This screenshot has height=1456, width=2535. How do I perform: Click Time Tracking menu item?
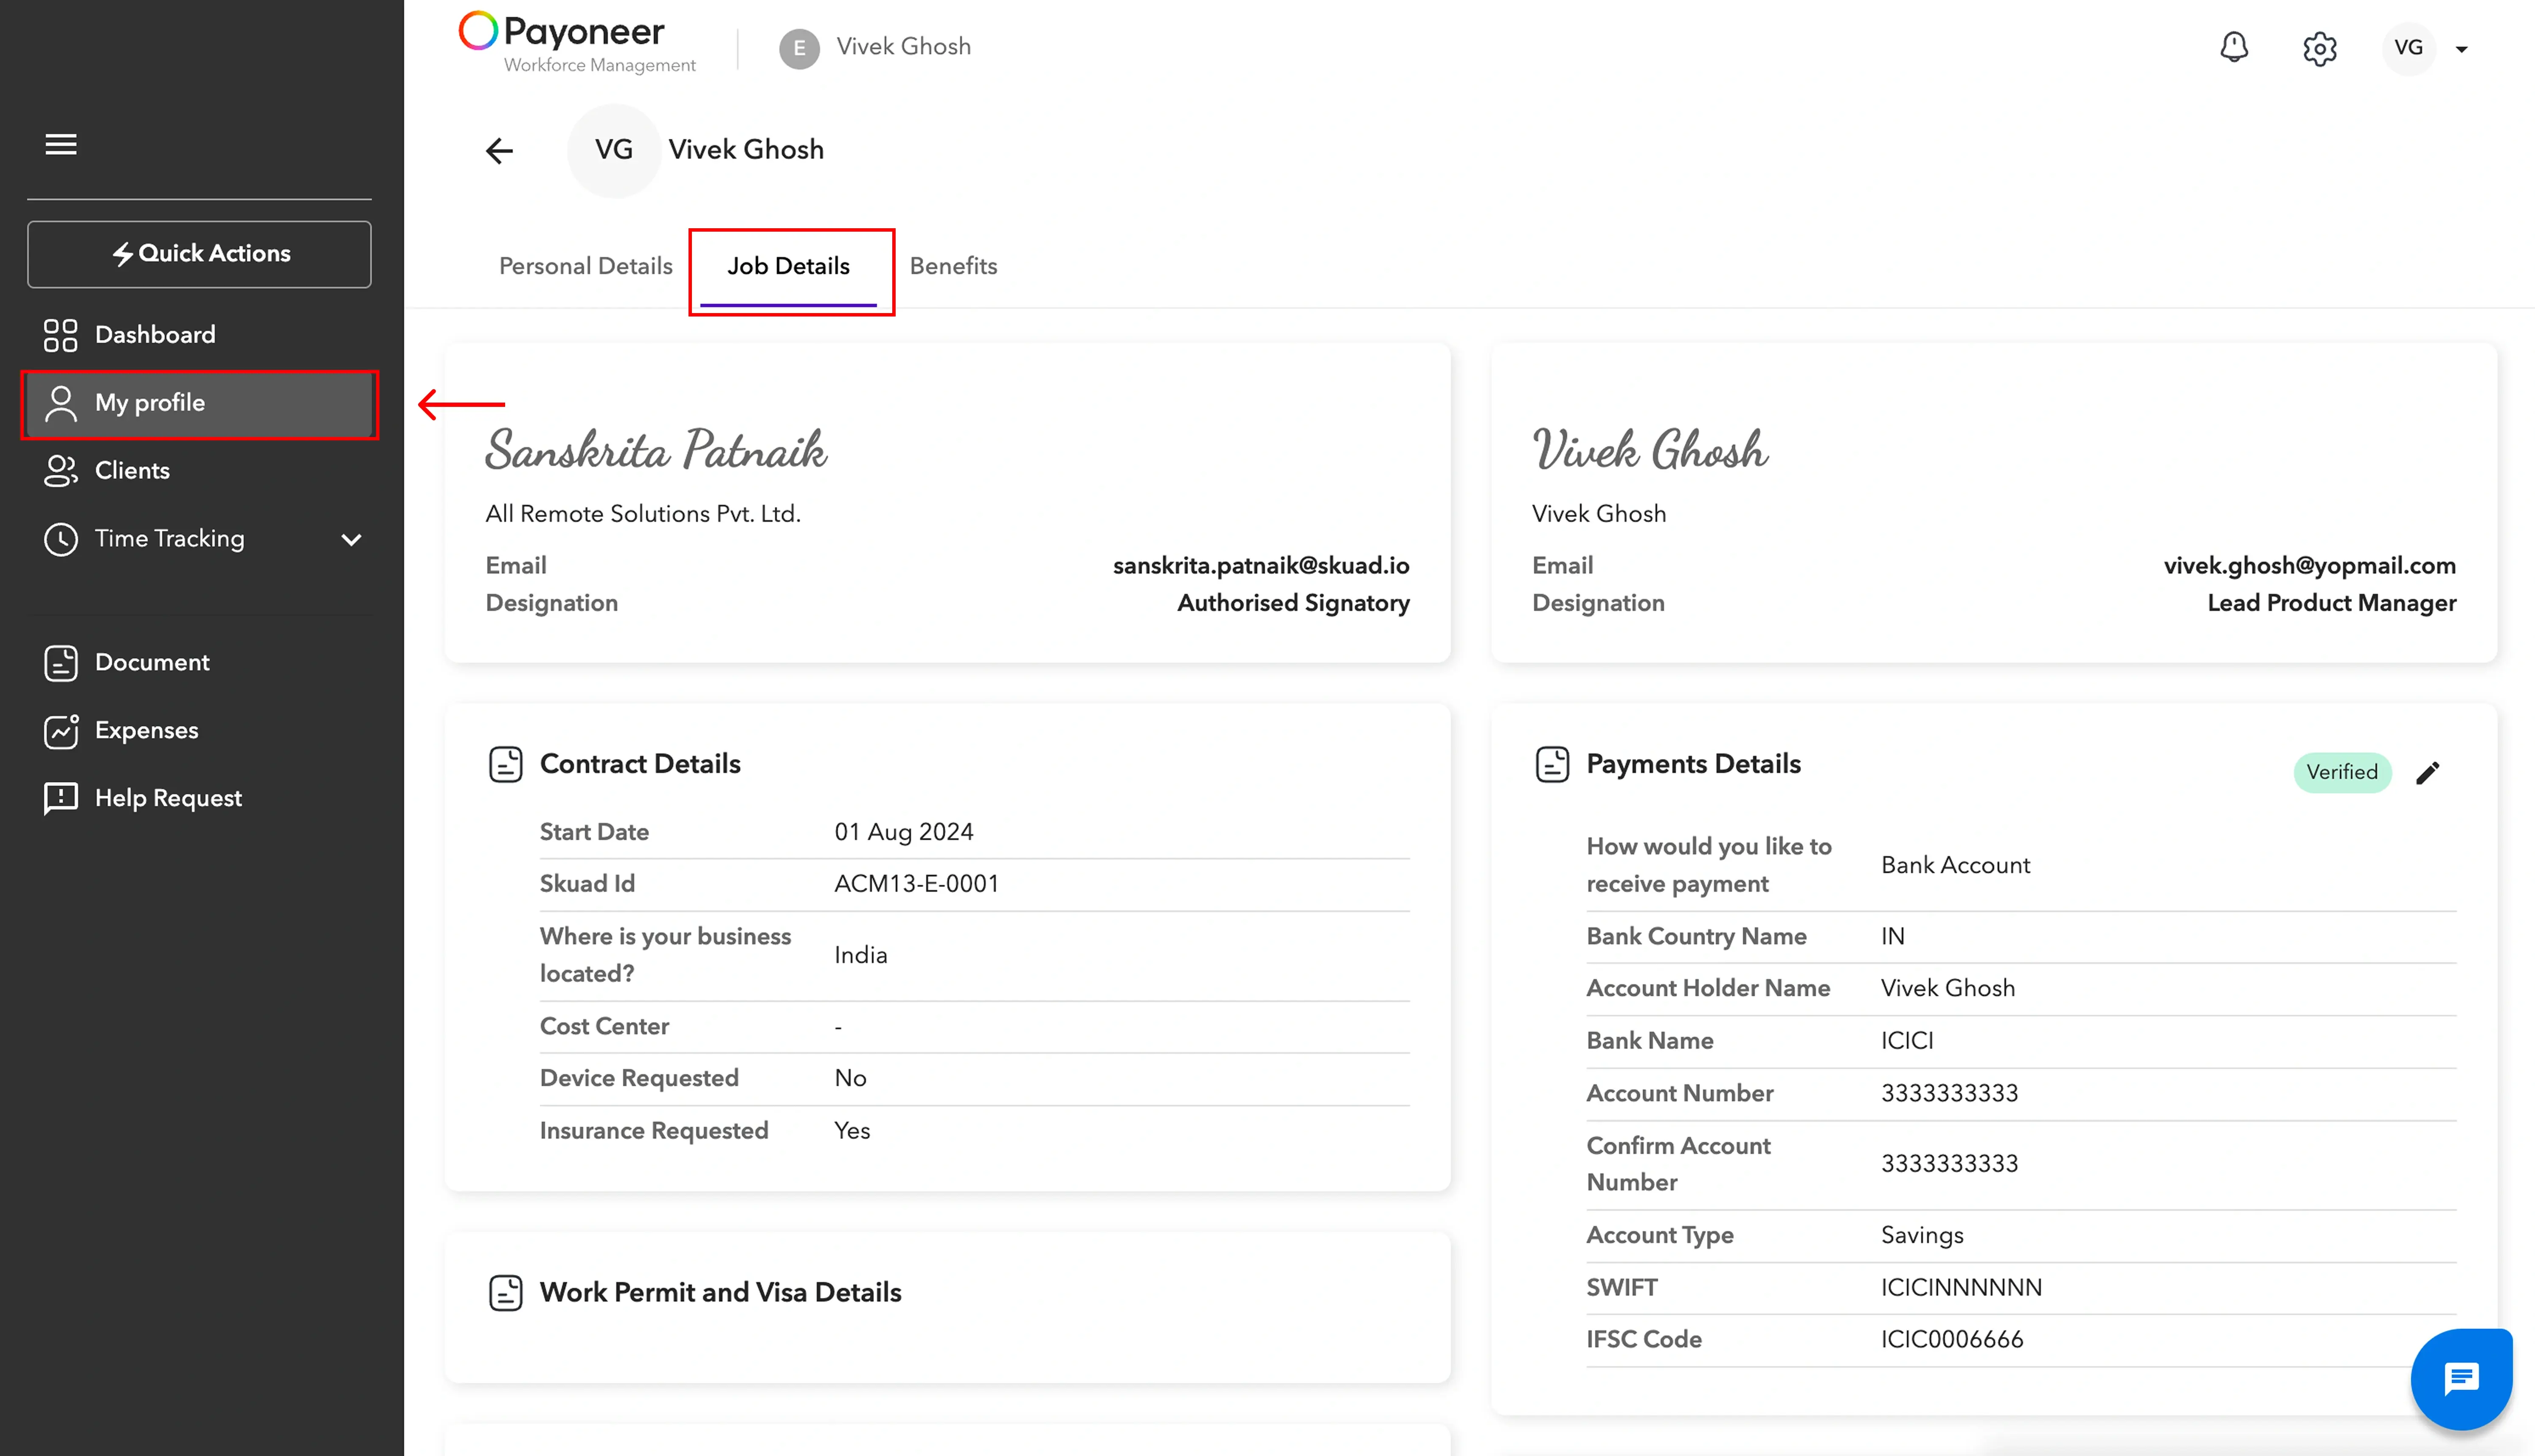(x=169, y=538)
